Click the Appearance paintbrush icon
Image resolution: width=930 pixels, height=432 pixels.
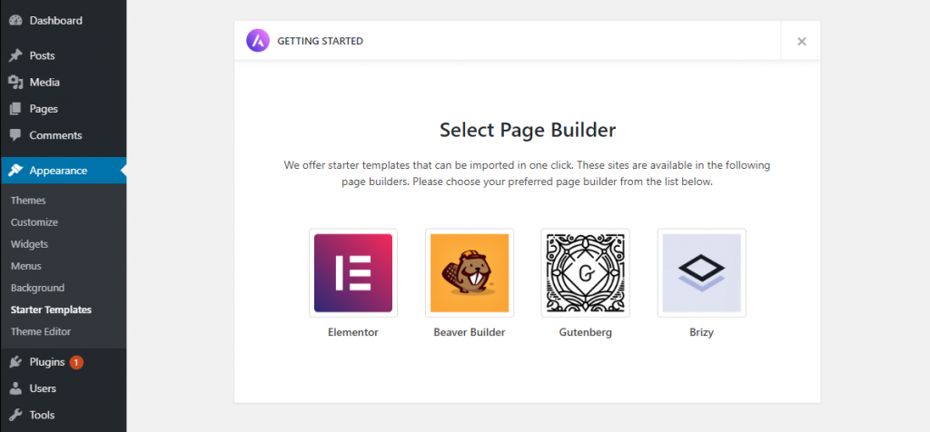pyautogui.click(x=15, y=171)
